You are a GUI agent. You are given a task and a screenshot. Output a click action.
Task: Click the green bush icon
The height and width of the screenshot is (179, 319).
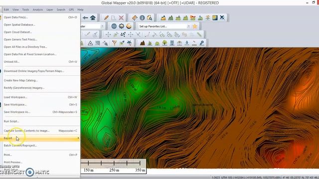click(158, 43)
